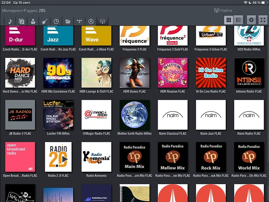Open HDR 90s Eurodance station artwork
Screen dimensions: 269x202
click(58, 73)
